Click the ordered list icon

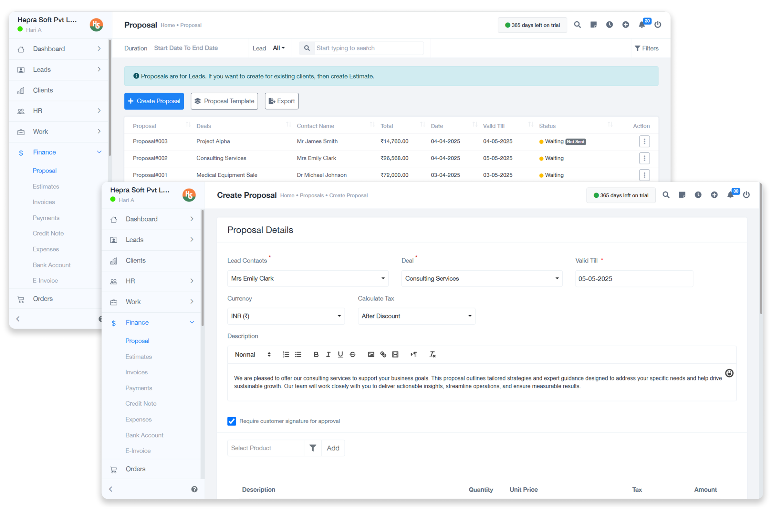(286, 355)
